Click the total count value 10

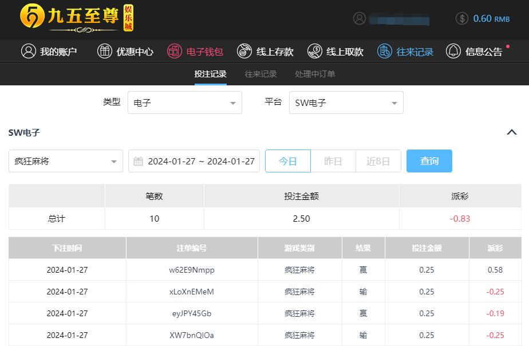[x=154, y=218]
